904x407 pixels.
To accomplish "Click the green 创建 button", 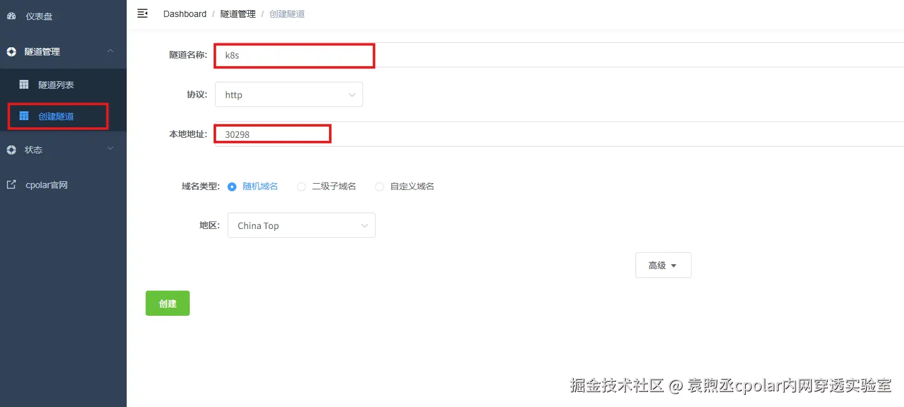I will (x=168, y=303).
